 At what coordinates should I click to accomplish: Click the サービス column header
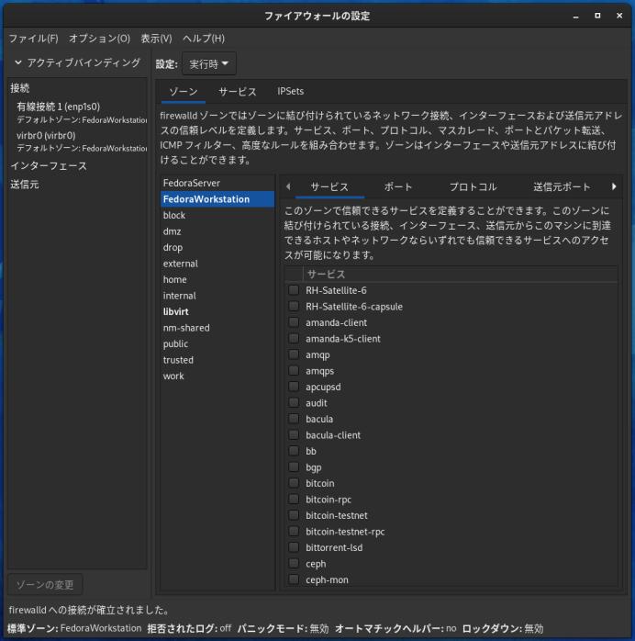pos(460,274)
